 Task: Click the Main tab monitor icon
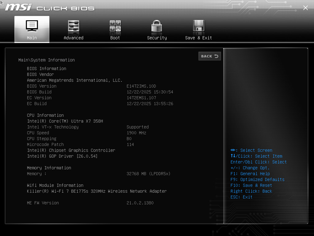(32, 26)
